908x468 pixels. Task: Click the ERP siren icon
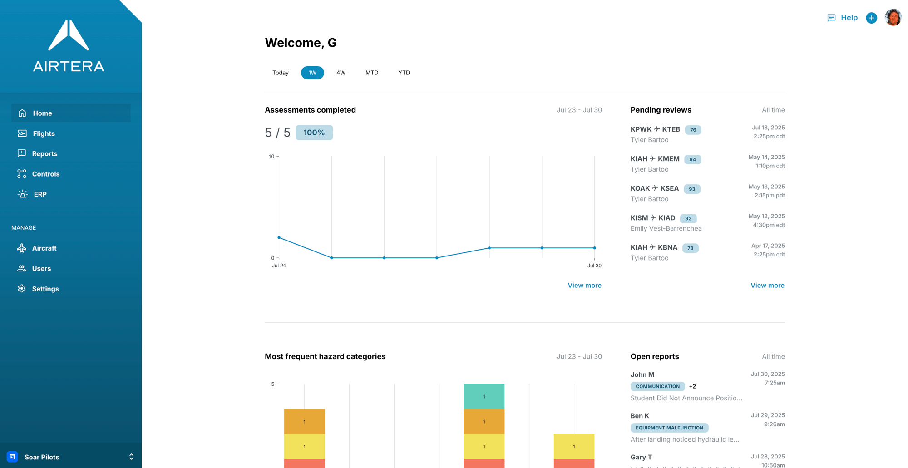click(x=23, y=194)
